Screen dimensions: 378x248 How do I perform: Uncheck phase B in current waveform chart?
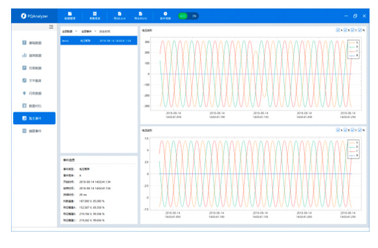[345, 130]
